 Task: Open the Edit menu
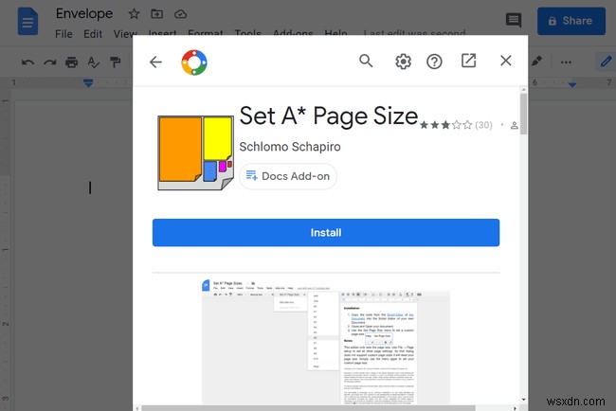(x=93, y=34)
